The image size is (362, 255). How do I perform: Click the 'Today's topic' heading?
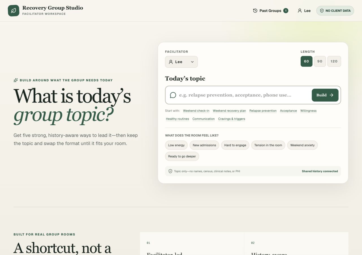[185, 78]
